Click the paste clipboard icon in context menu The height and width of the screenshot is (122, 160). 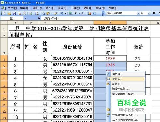(108, 84)
